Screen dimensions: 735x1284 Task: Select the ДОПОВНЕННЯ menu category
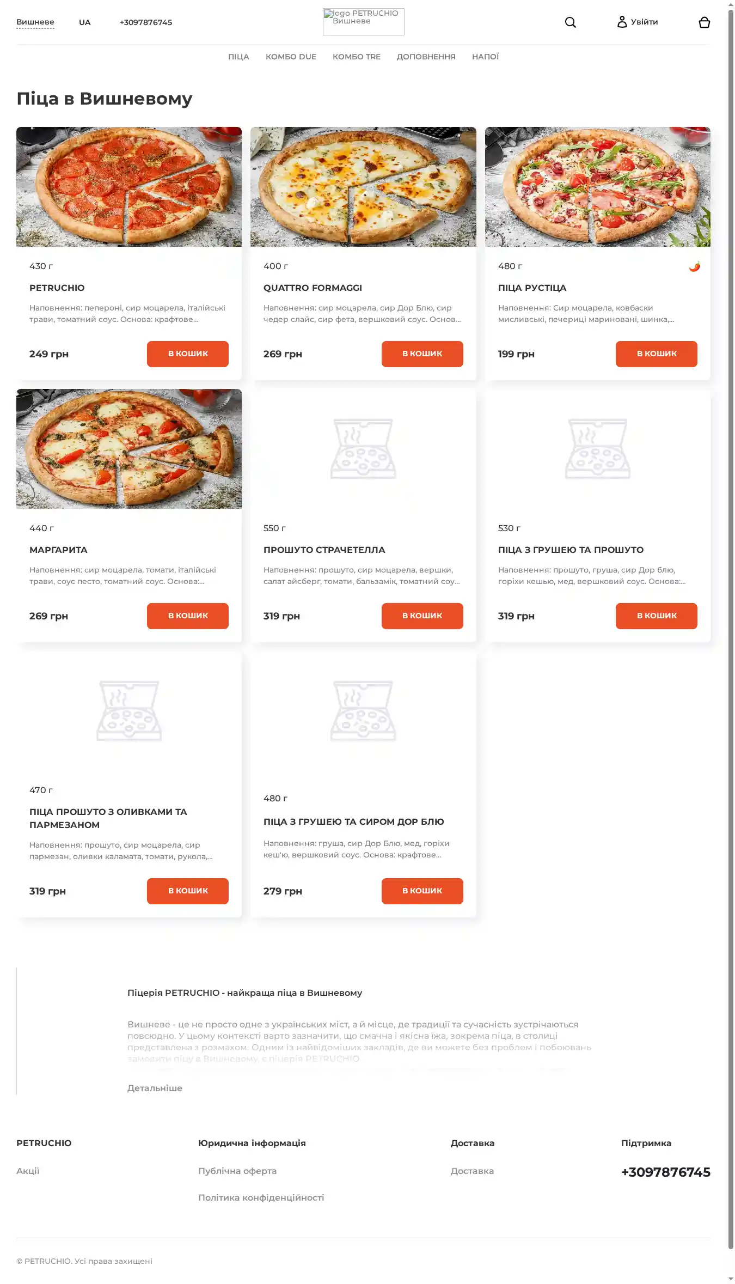426,57
